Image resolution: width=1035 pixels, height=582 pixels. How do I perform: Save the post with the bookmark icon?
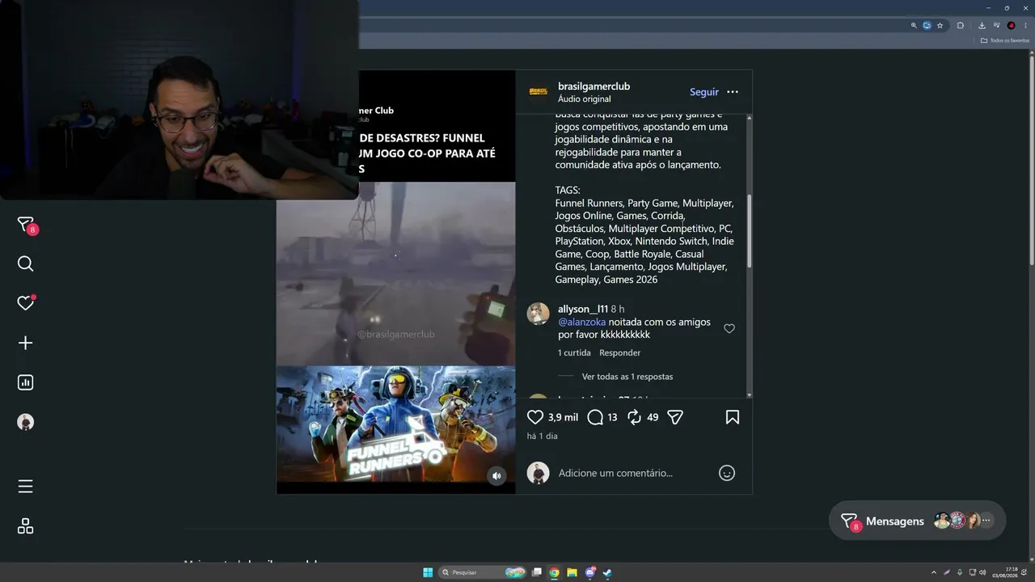pyautogui.click(x=733, y=417)
